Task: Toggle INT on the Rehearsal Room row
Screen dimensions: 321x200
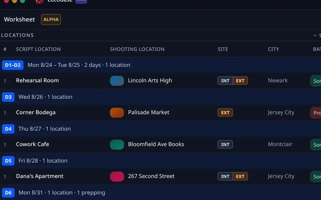Action: [x=225, y=81]
